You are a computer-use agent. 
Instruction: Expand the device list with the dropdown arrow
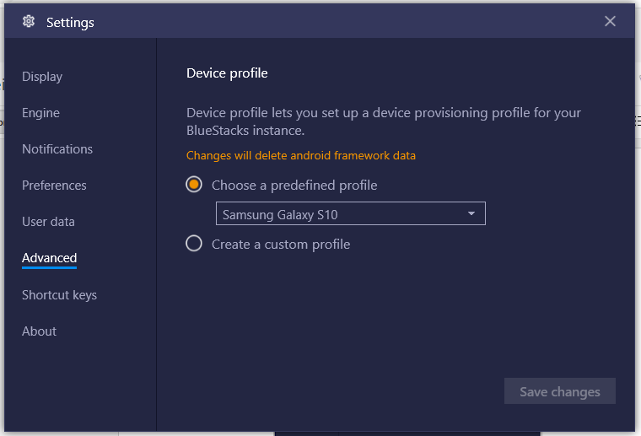[471, 214]
